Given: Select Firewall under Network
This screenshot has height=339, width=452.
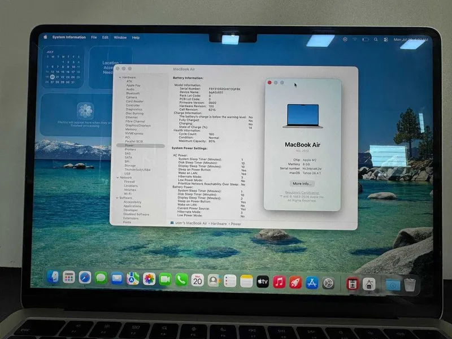Looking at the screenshot, I should point(129,181).
